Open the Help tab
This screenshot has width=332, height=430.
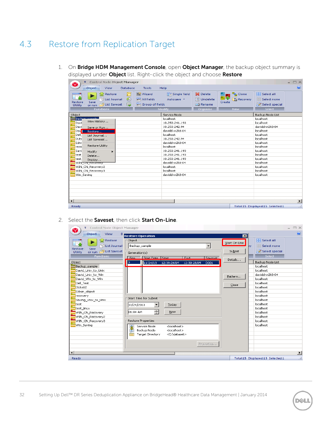click(163, 88)
